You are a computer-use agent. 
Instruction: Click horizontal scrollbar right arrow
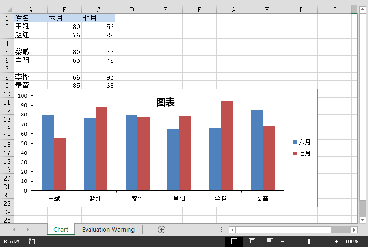pos(354,230)
